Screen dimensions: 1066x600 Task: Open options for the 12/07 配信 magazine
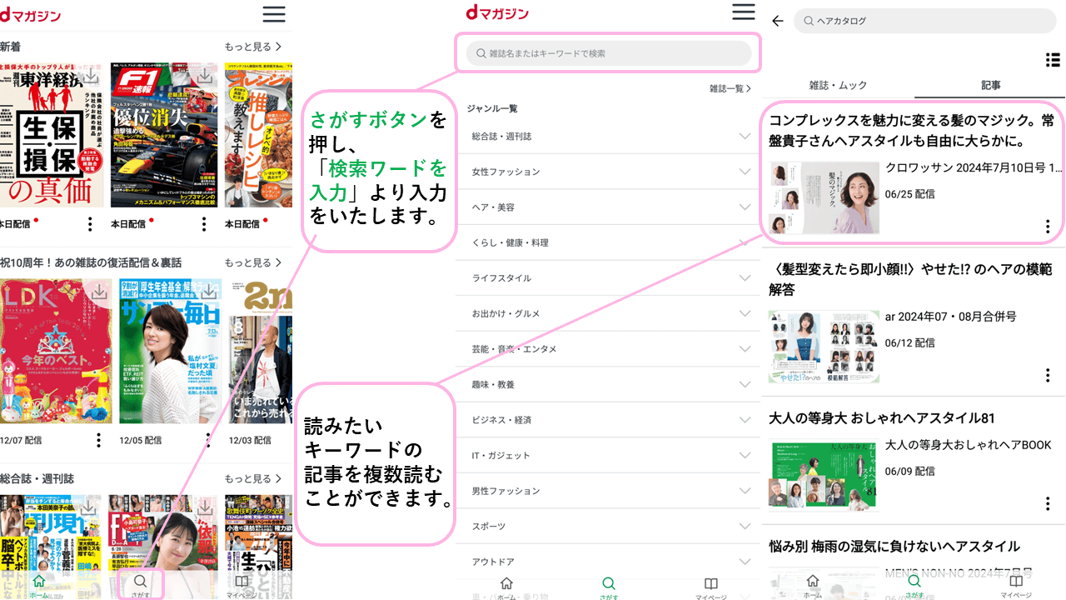(x=99, y=440)
